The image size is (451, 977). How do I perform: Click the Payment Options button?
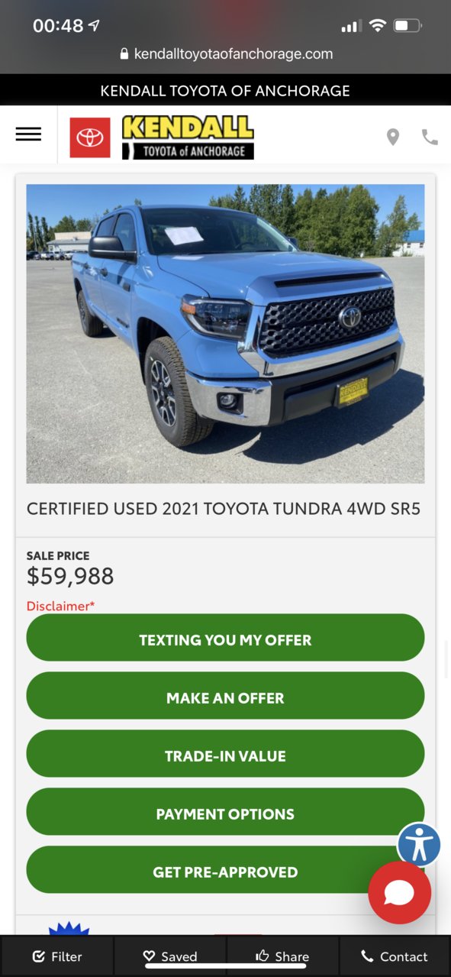tap(225, 812)
